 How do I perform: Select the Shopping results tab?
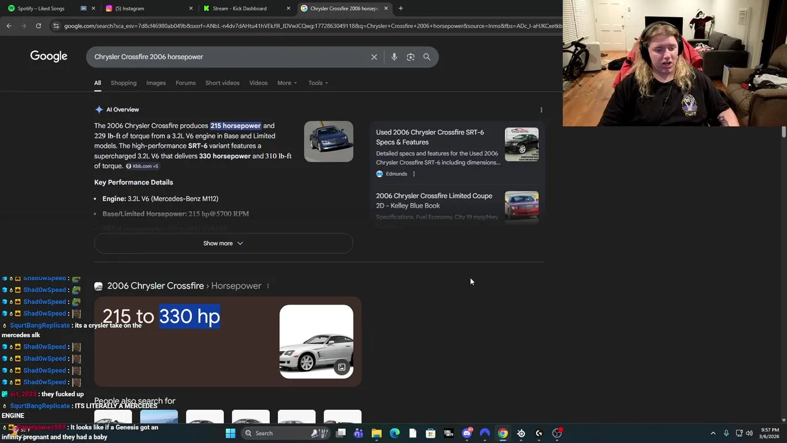pyautogui.click(x=124, y=83)
